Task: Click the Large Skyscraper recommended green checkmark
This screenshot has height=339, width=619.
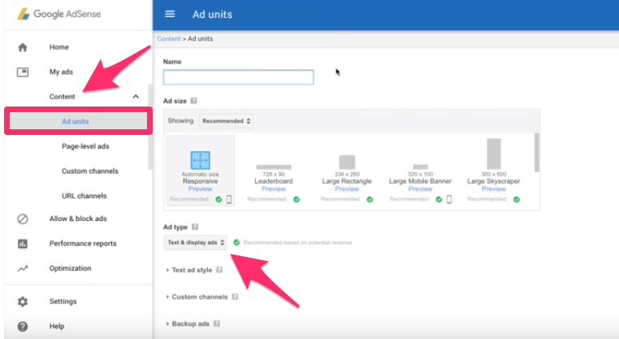Action: click(517, 199)
